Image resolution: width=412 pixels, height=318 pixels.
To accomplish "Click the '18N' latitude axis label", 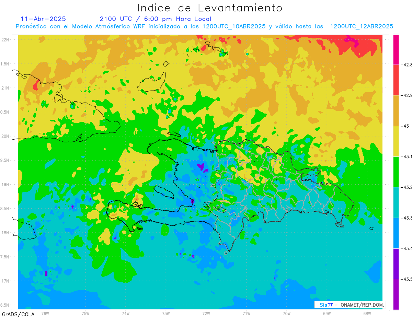I will pos(5,233).
